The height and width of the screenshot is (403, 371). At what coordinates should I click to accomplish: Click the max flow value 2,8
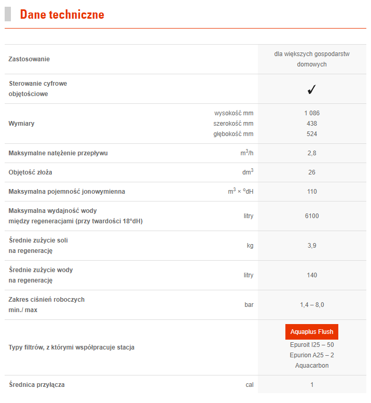point(311,153)
